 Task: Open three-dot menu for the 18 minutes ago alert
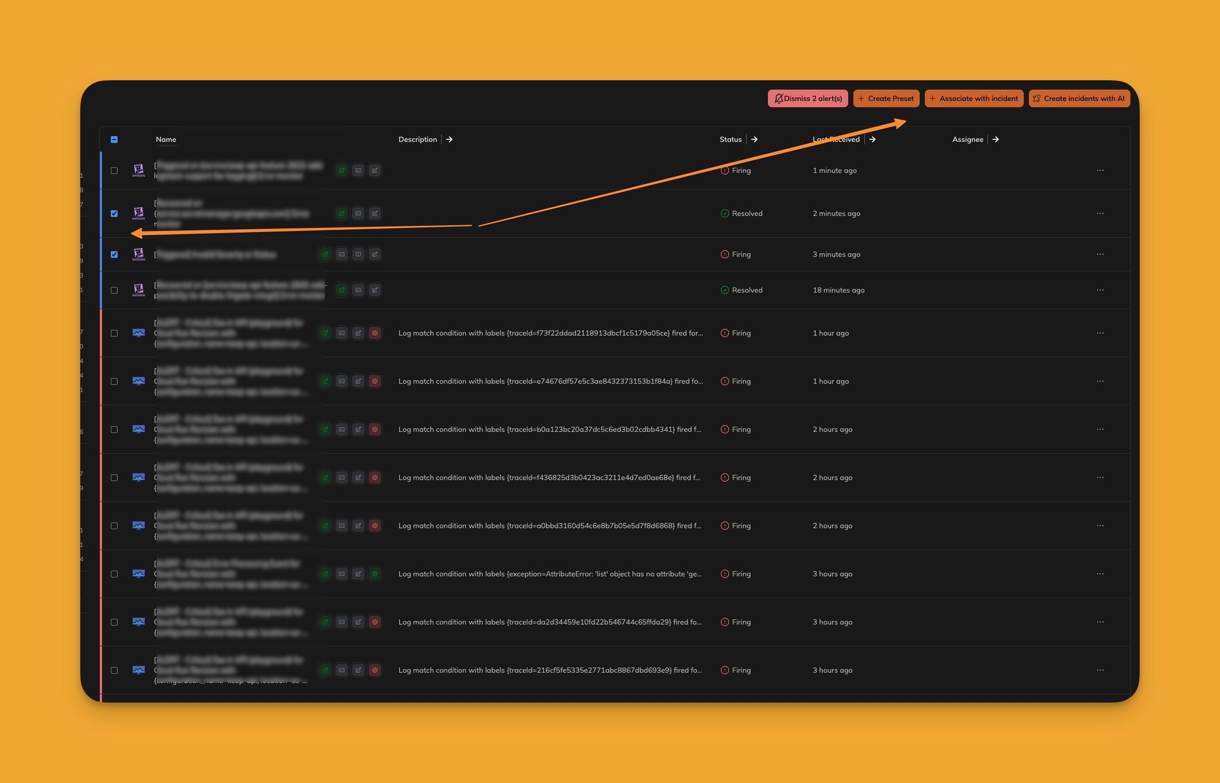[x=1100, y=290]
